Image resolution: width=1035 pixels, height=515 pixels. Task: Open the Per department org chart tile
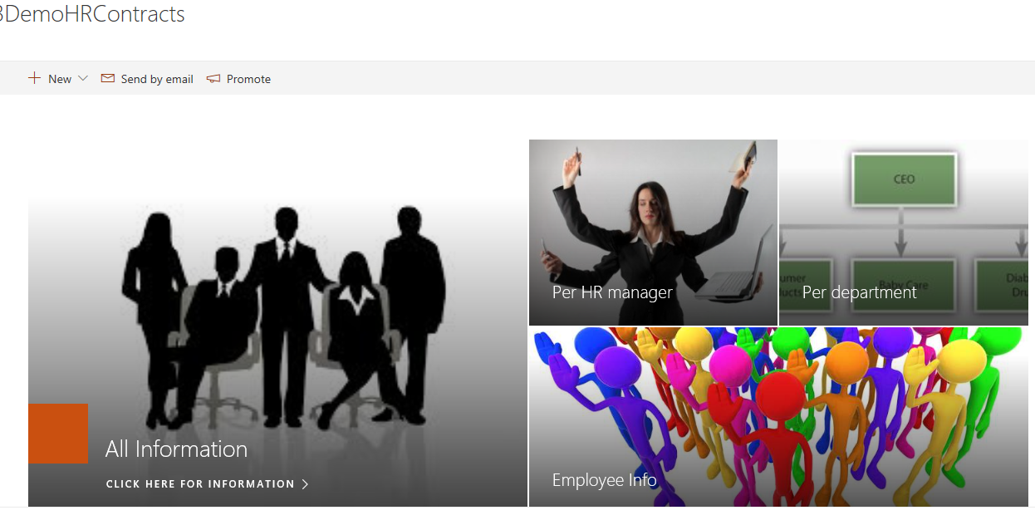(x=904, y=233)
